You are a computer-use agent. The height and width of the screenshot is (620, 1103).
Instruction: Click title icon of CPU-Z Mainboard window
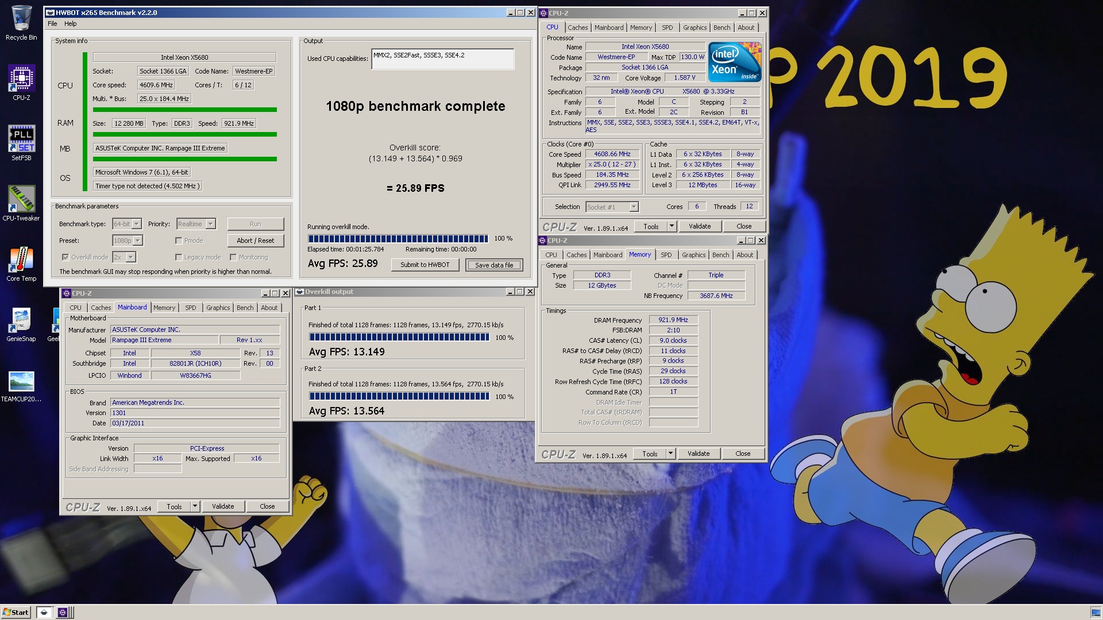point(67,293)
